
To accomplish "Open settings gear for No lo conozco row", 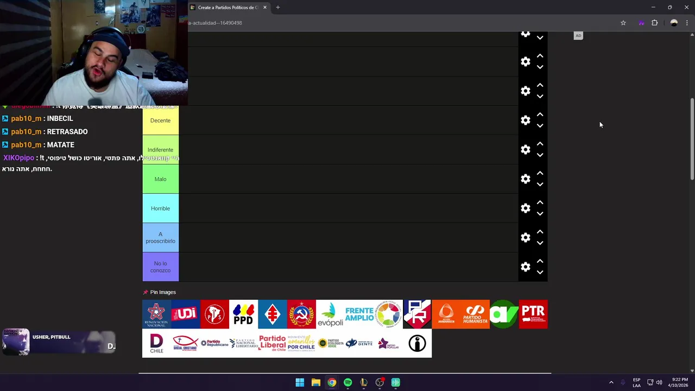I will (525, 267).
